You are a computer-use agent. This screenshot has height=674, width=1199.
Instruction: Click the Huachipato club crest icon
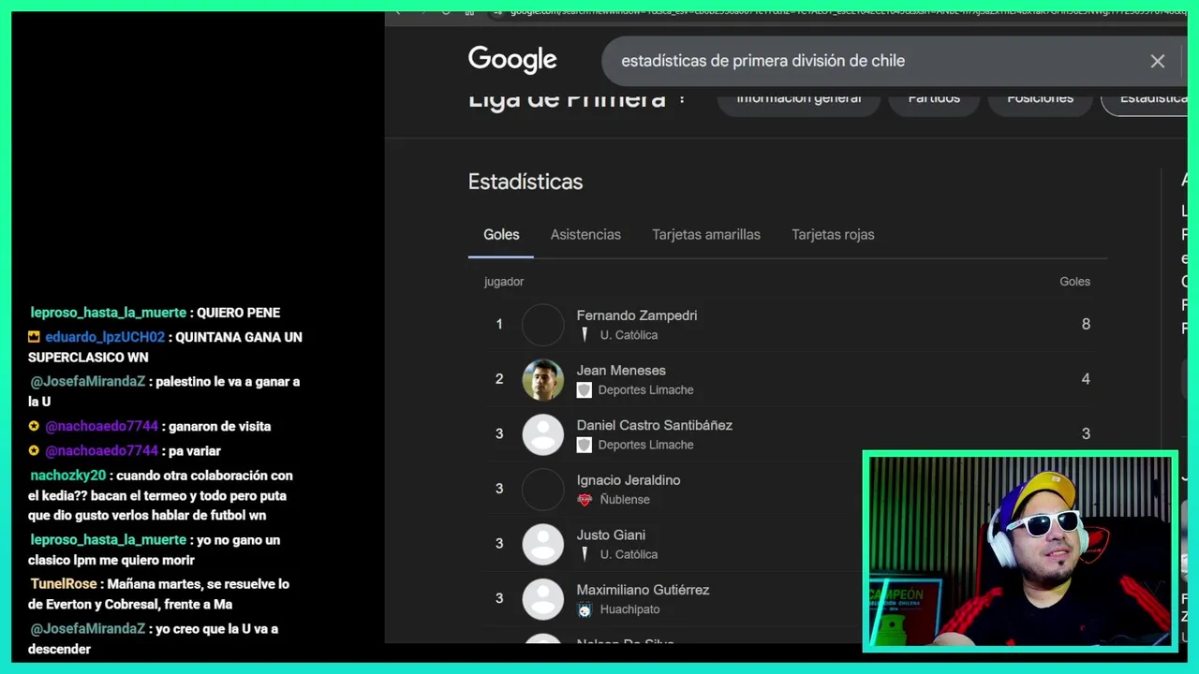(585, 609)
